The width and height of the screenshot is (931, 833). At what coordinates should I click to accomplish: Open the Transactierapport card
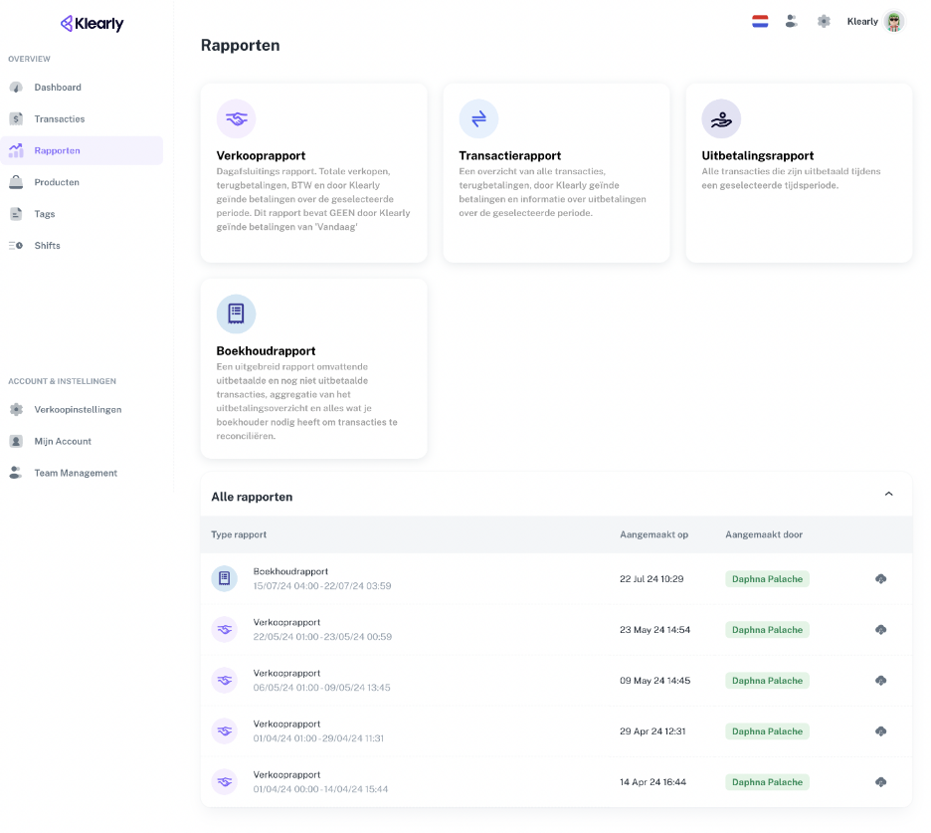(556, 172)
